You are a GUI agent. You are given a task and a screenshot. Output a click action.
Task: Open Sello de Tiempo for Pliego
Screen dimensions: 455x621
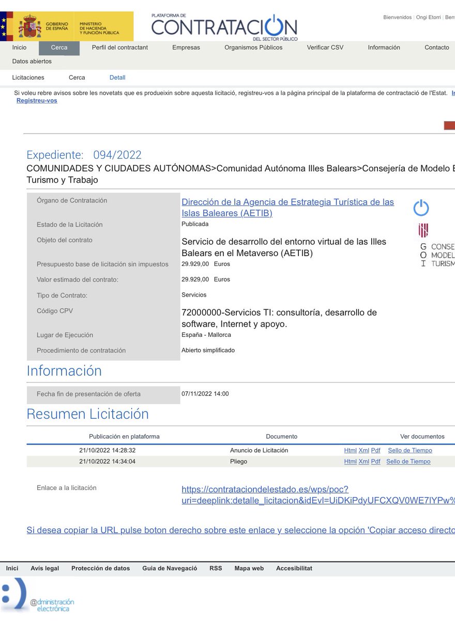[x=408, y=462]
